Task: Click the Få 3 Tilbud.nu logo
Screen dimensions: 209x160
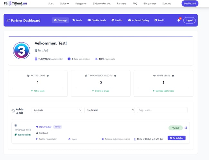Action: point(15,3)
